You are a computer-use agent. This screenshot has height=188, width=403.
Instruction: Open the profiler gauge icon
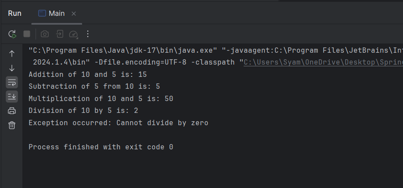[73, 34]
